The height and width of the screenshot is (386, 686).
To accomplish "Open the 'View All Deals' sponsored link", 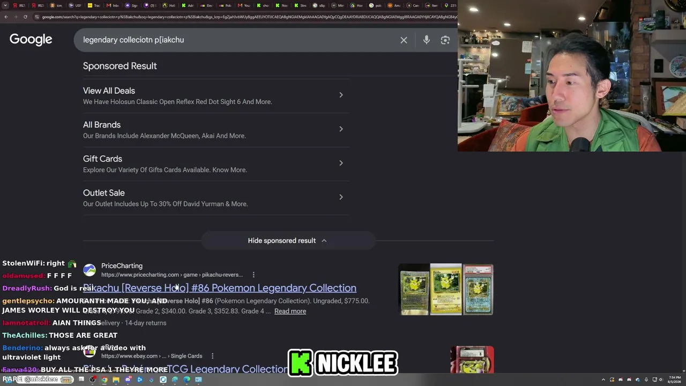I will (109, 91).
